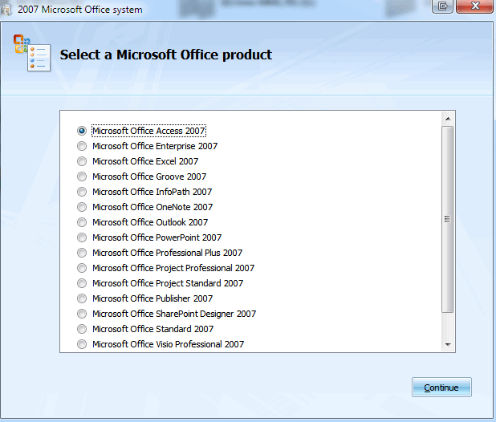Select Microsoft Office Visio Professional 2007
Viewport: 496px width, 422px height.
pyautogui.click(x=82, y=344)
